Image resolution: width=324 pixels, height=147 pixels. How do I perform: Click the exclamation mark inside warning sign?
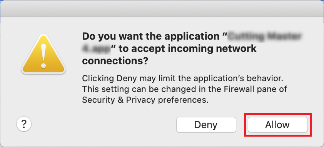(x=43, y=56)
